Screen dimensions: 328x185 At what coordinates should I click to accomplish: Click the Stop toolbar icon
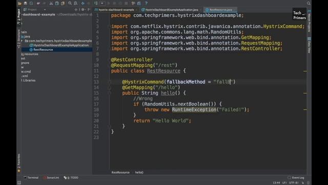(x=126, y=3)
